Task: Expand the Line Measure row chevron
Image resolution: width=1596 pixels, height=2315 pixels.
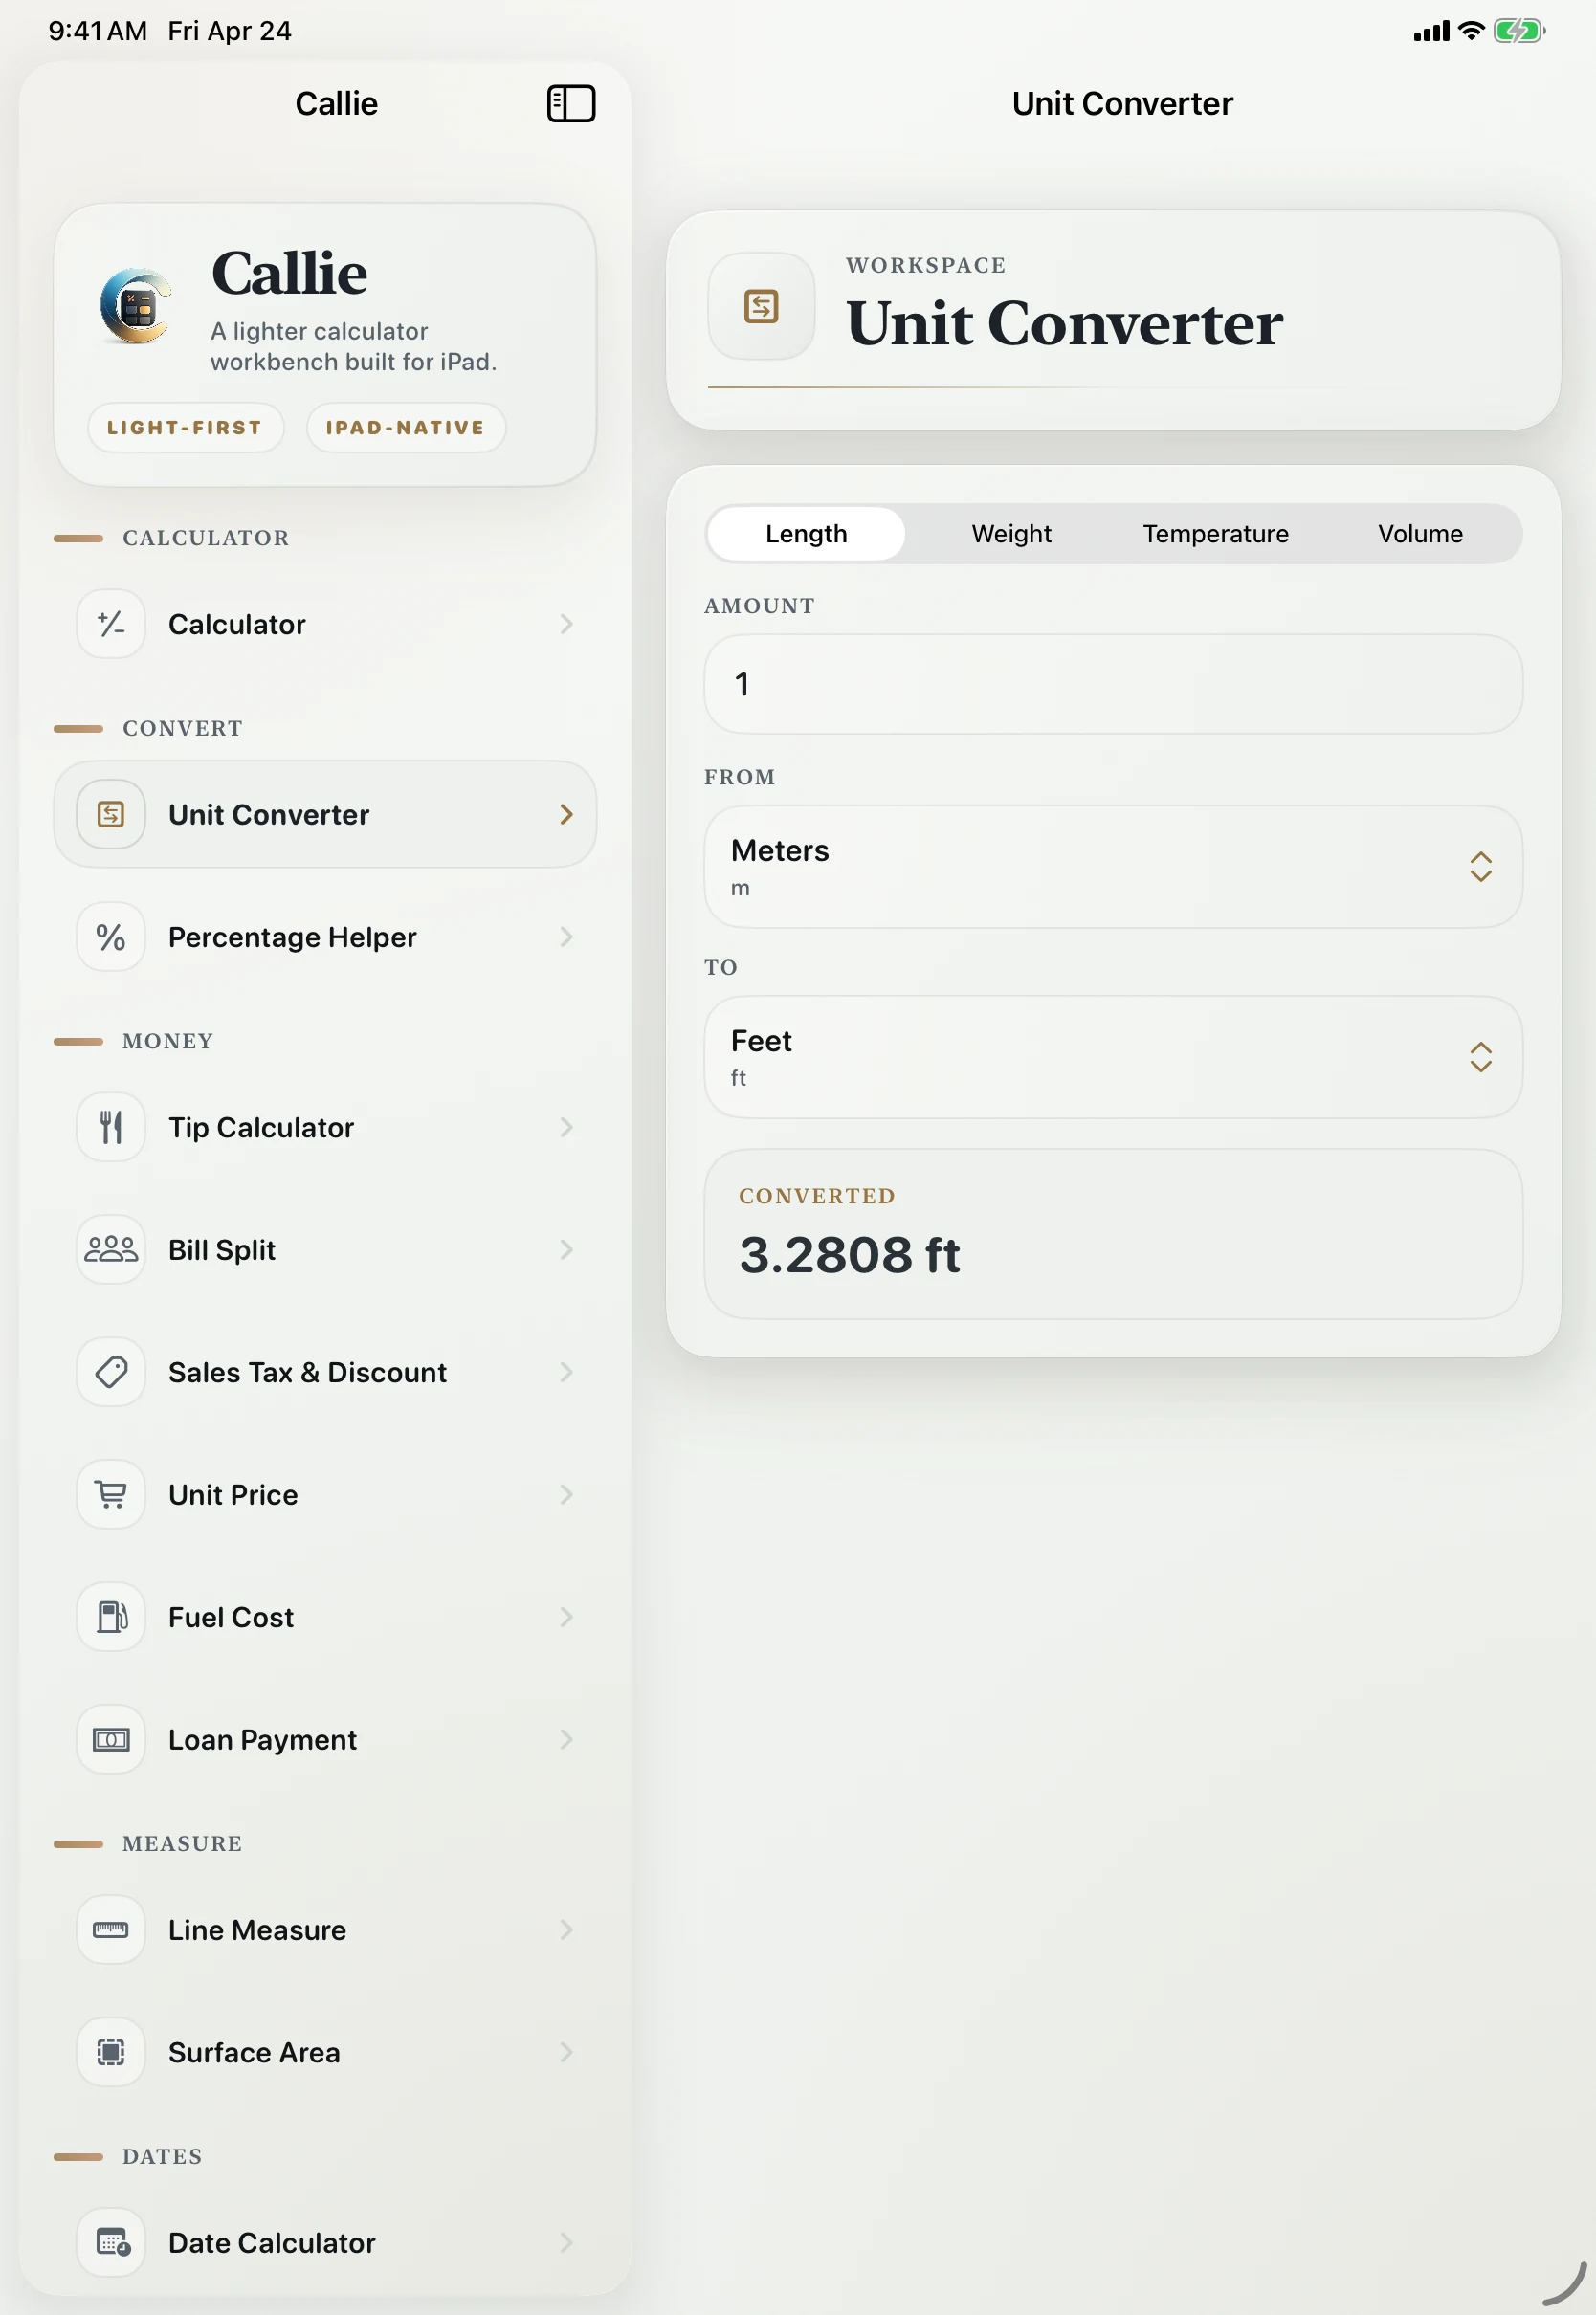Action: click(x=567, y=1930)
